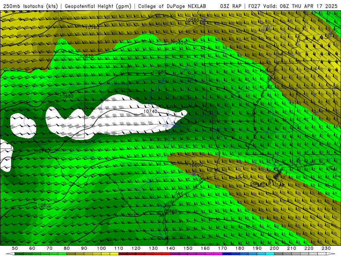The height and width of the screenshot is (256, 341).
Task: Click colorbar value 190
Action: point(257,248)
